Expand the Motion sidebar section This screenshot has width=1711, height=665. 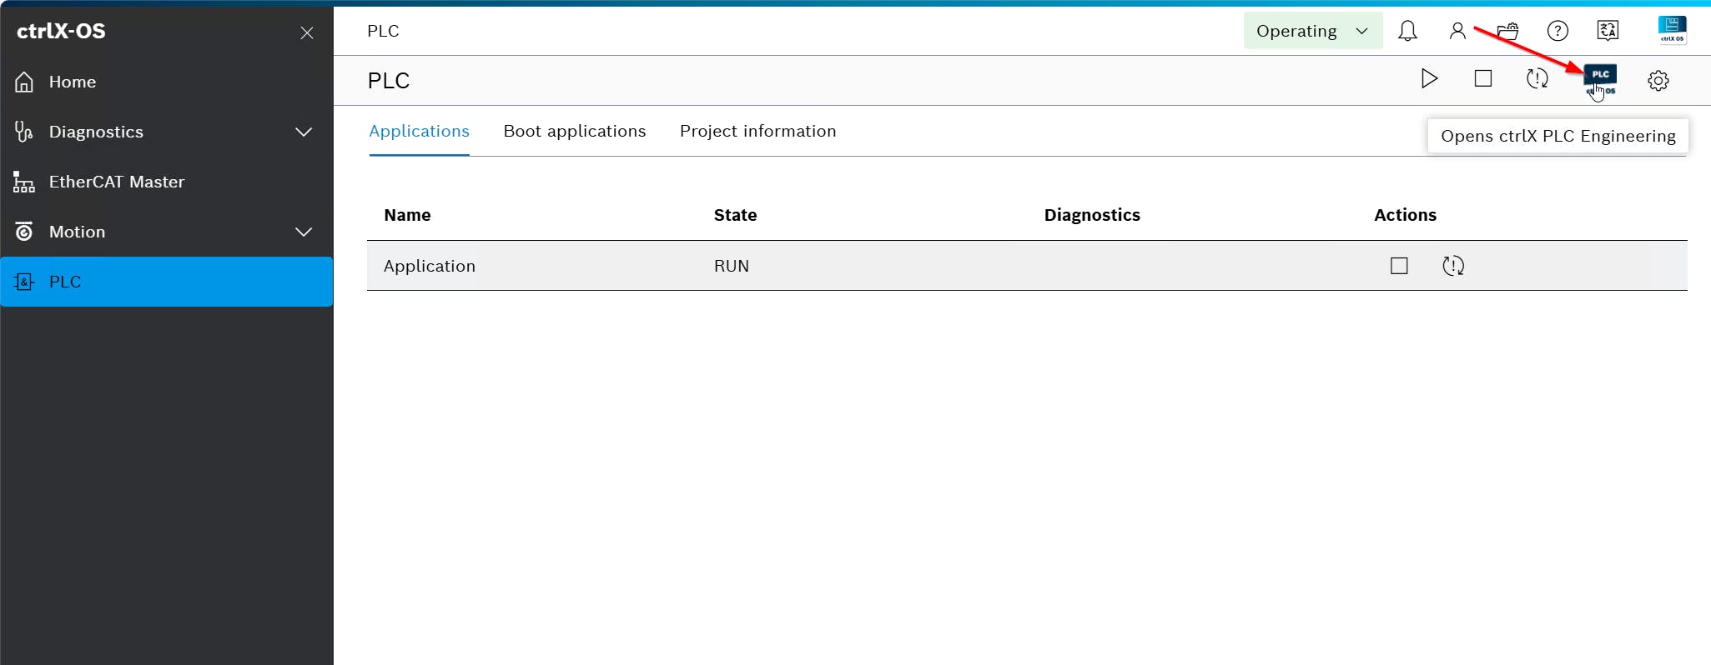click(x=304, y=232)
